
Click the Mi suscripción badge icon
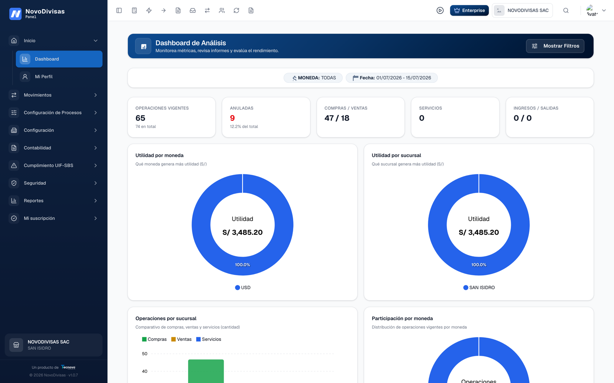click(x=14, y=218)
